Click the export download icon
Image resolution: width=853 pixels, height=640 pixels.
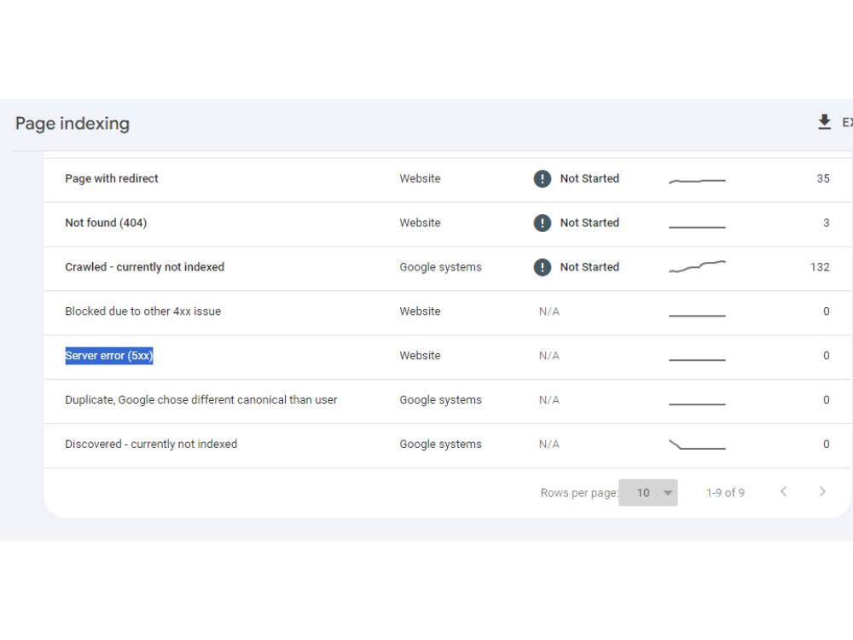point(824,122)
